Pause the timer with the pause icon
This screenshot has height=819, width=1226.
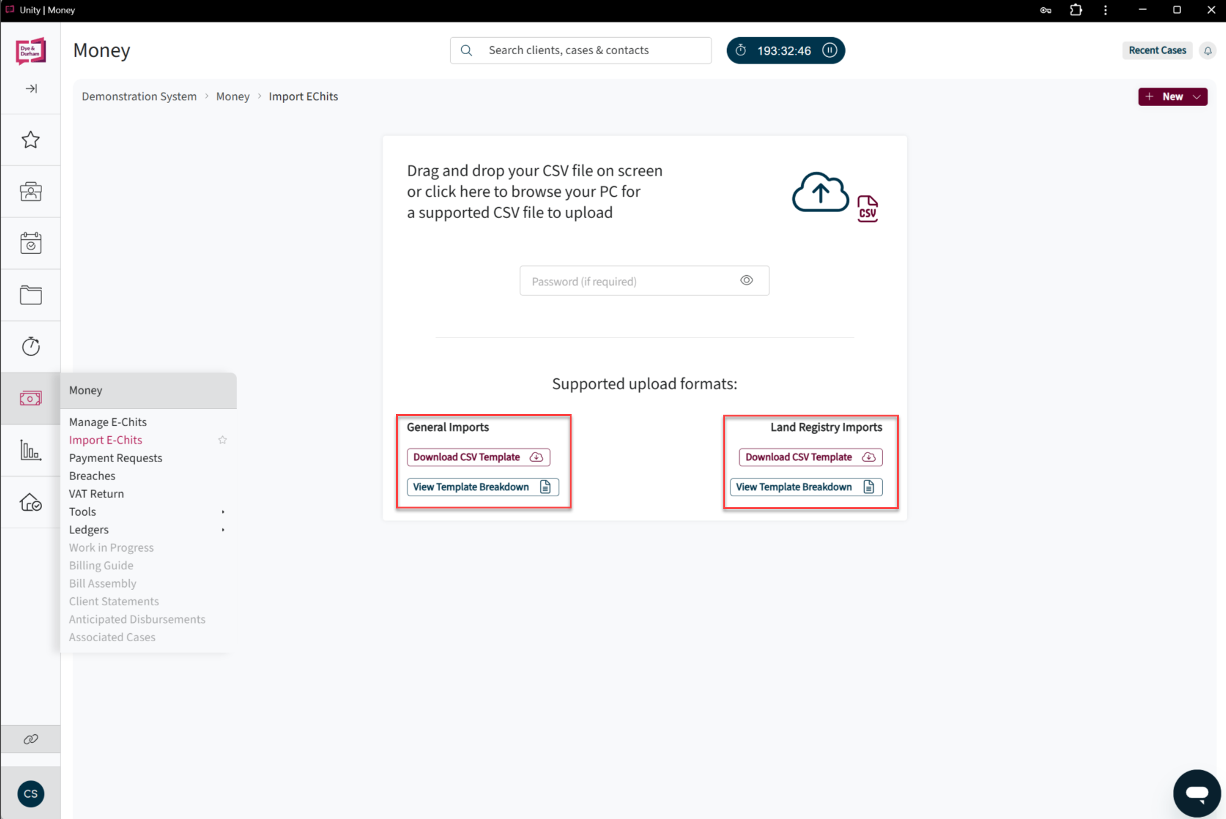(830, 51)
